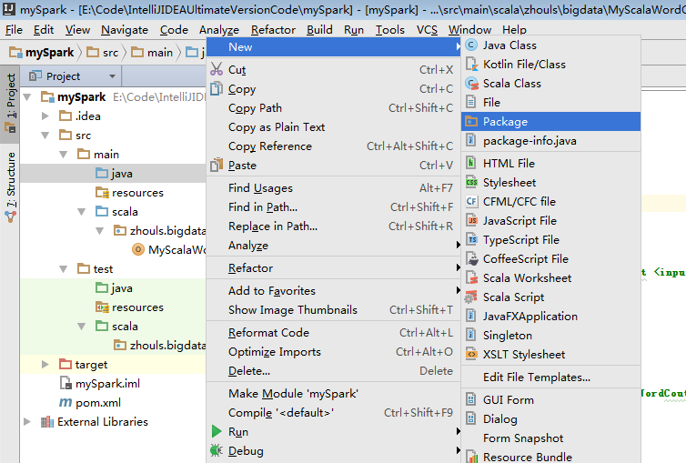Viewport: 686px width, 463px height.
Task: Open Add to Favorites submenu
Action: (333, 291)
